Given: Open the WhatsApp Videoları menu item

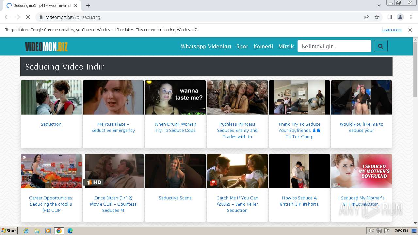Looking at the screenshot, I should [206, 46].
